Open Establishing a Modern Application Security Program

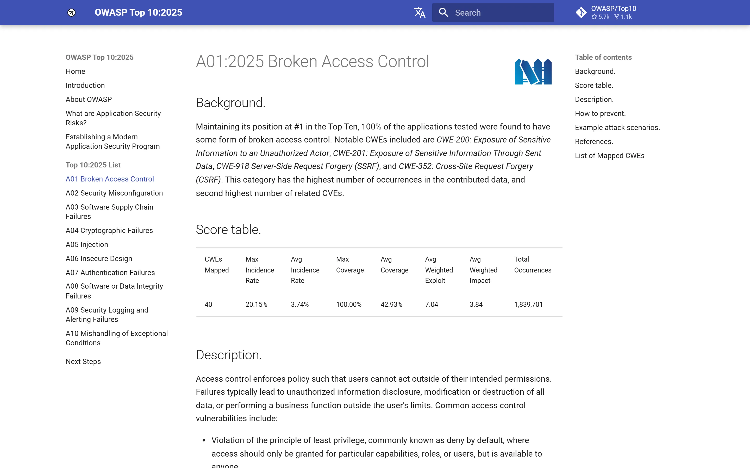click(113, 141)
